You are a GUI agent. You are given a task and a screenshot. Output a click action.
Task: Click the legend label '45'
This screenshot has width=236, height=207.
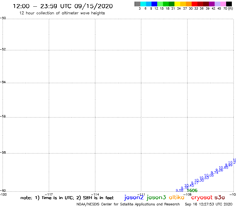(219, 9)
